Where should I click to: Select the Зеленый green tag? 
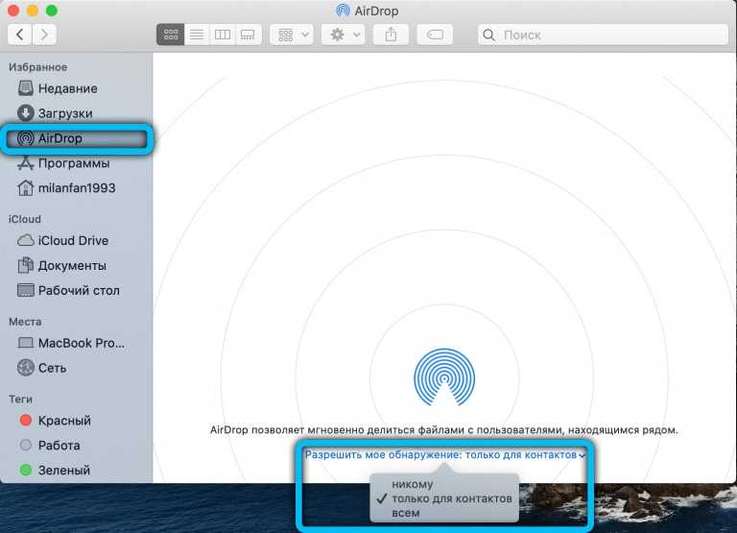[77, 470]
